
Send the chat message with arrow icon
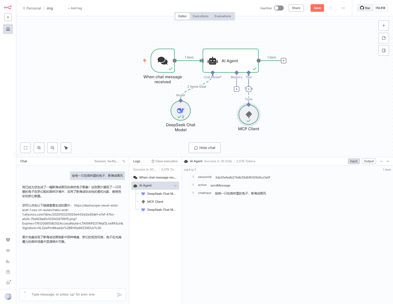[x=120, y=295]
